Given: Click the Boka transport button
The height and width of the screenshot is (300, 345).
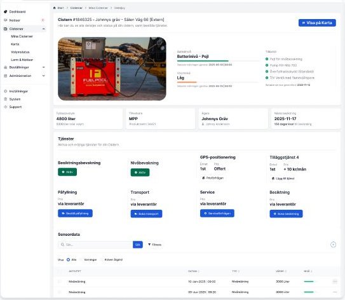Looking at the screenshot, I should (146, 214).
